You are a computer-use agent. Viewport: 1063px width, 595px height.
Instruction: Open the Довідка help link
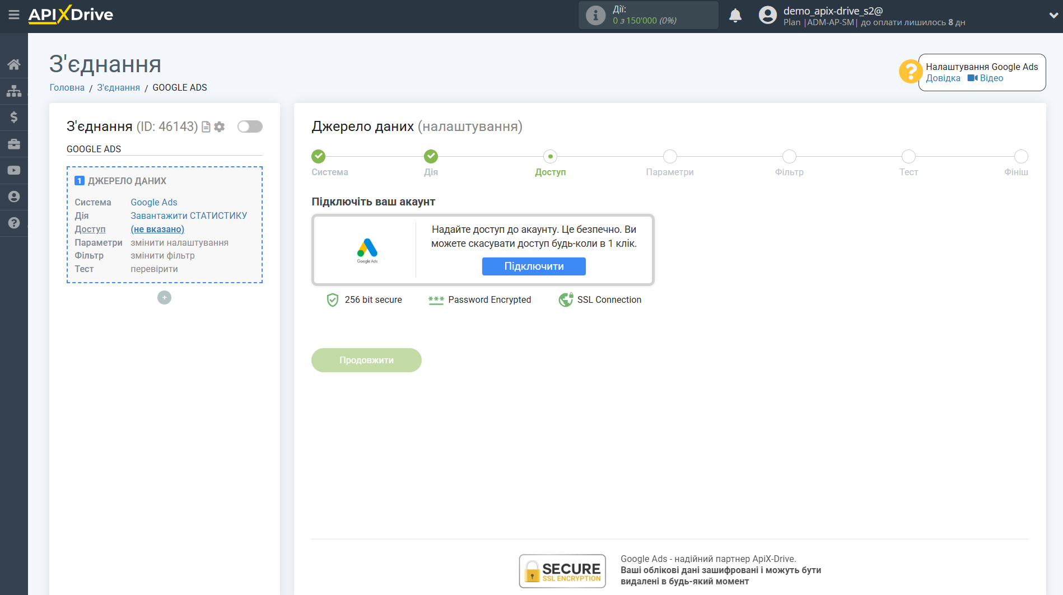pyautogui.click(x=943, y=78)
